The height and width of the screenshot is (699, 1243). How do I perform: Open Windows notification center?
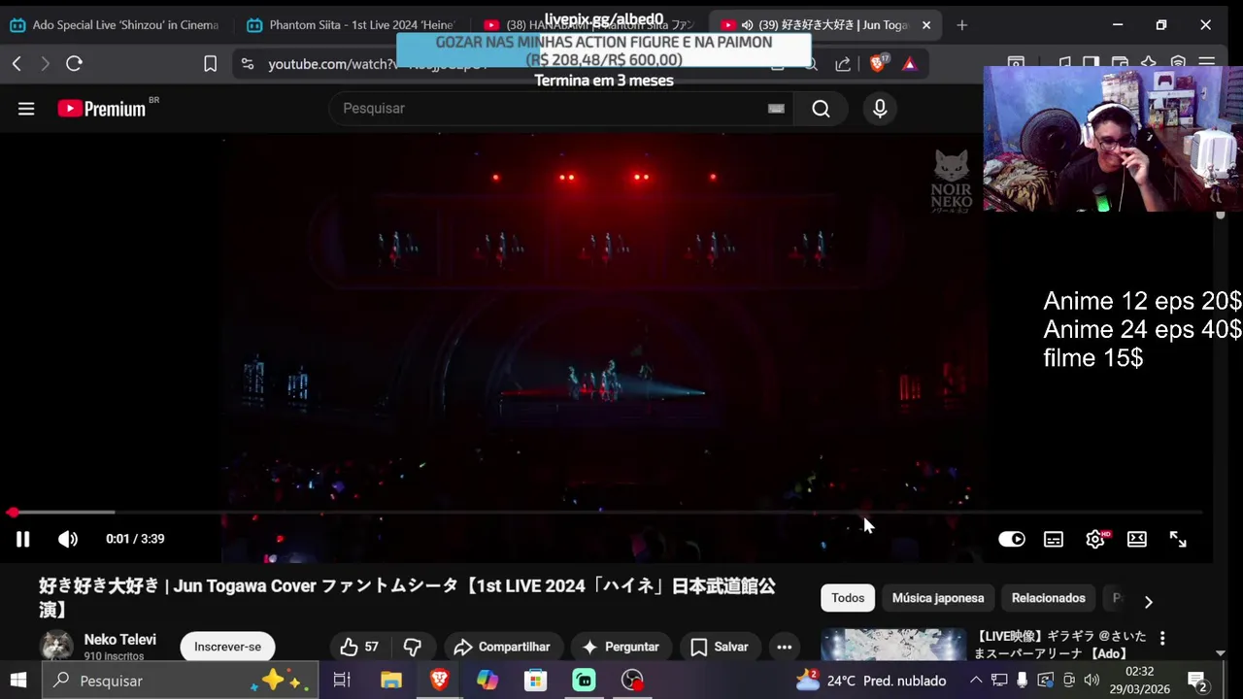tap(1197, 681)
